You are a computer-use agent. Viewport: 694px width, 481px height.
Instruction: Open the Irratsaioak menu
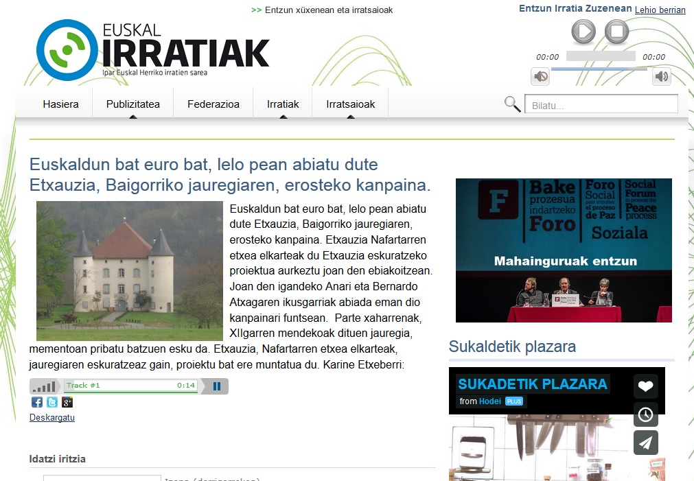click(351, 104)
